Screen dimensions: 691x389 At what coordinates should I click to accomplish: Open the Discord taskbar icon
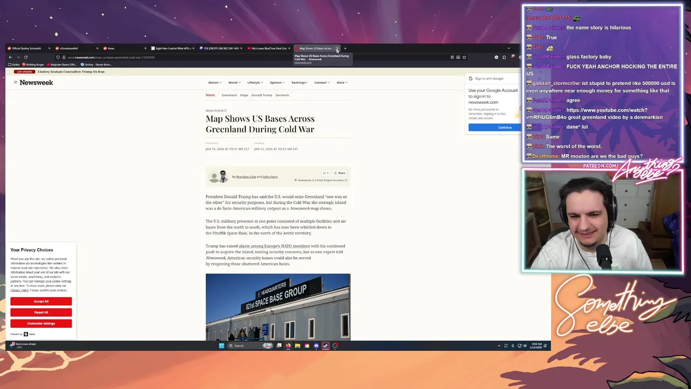click(x=316, y=346)
